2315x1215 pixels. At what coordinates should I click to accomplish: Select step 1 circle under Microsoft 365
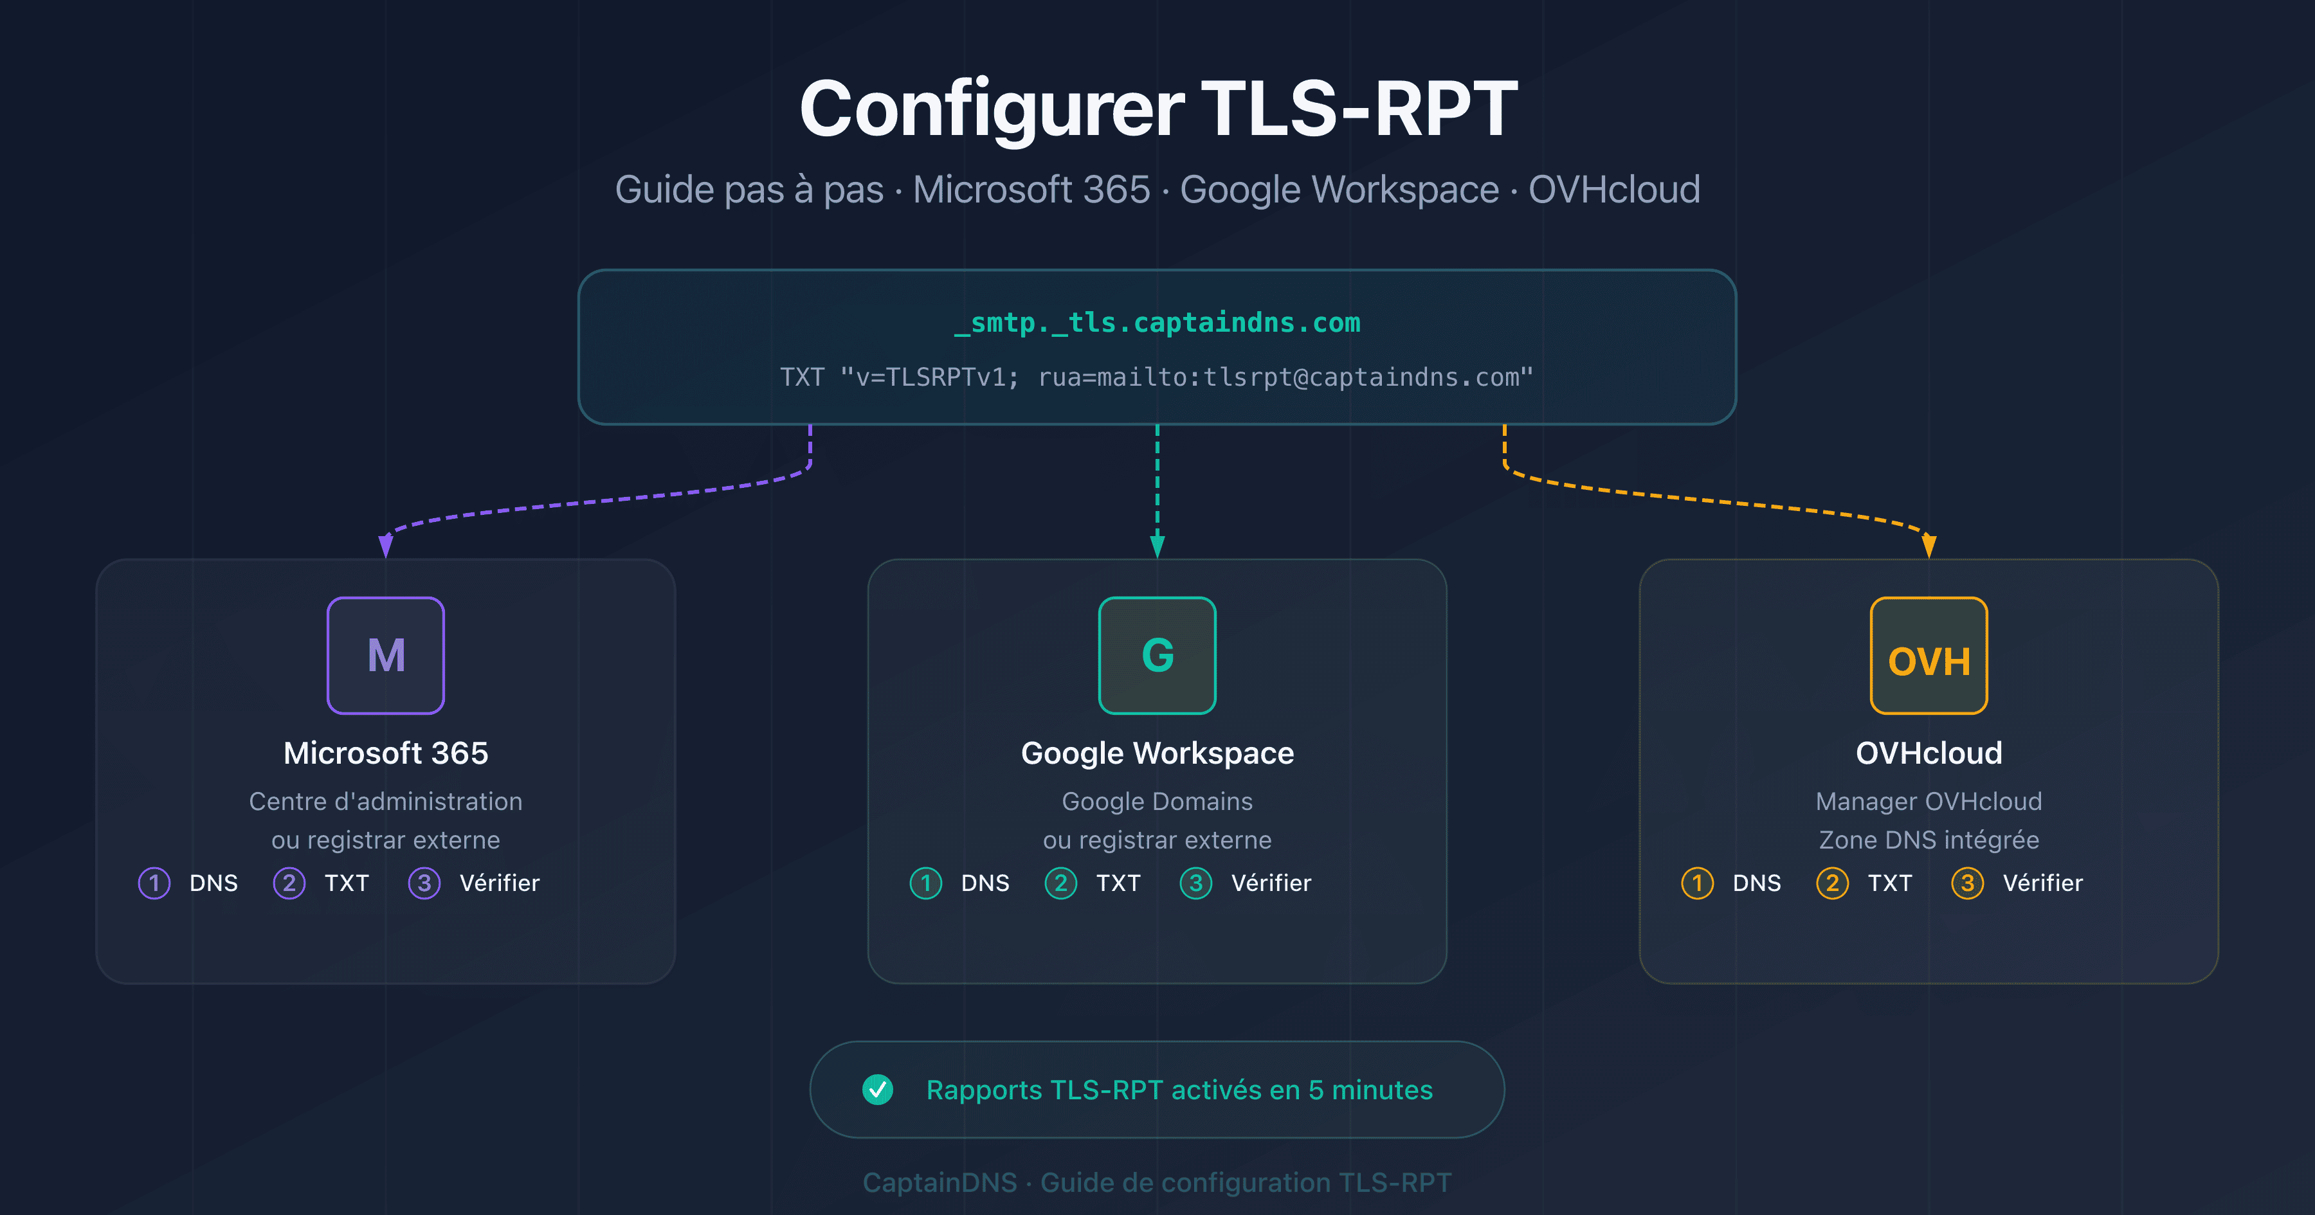tap(154, 883)
